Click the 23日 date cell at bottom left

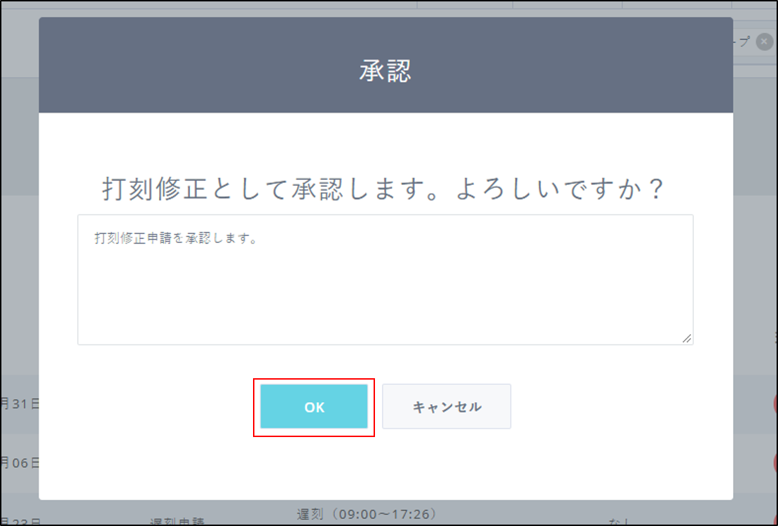20,522
